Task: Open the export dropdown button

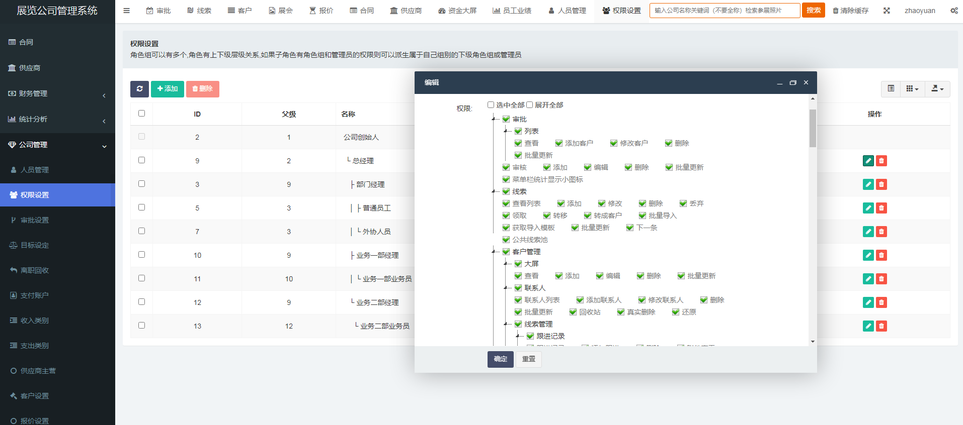Action: (x=937, y=89)
